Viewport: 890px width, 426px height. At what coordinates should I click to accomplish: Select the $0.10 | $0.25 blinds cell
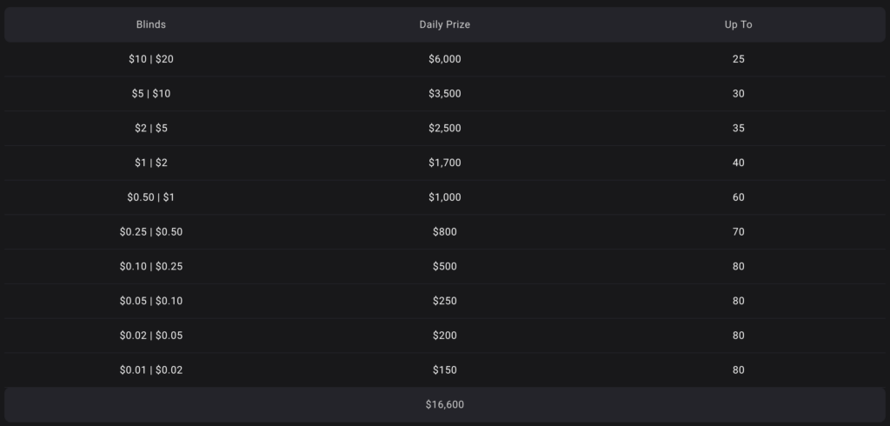pyautogui.click(x=151, y=267)
